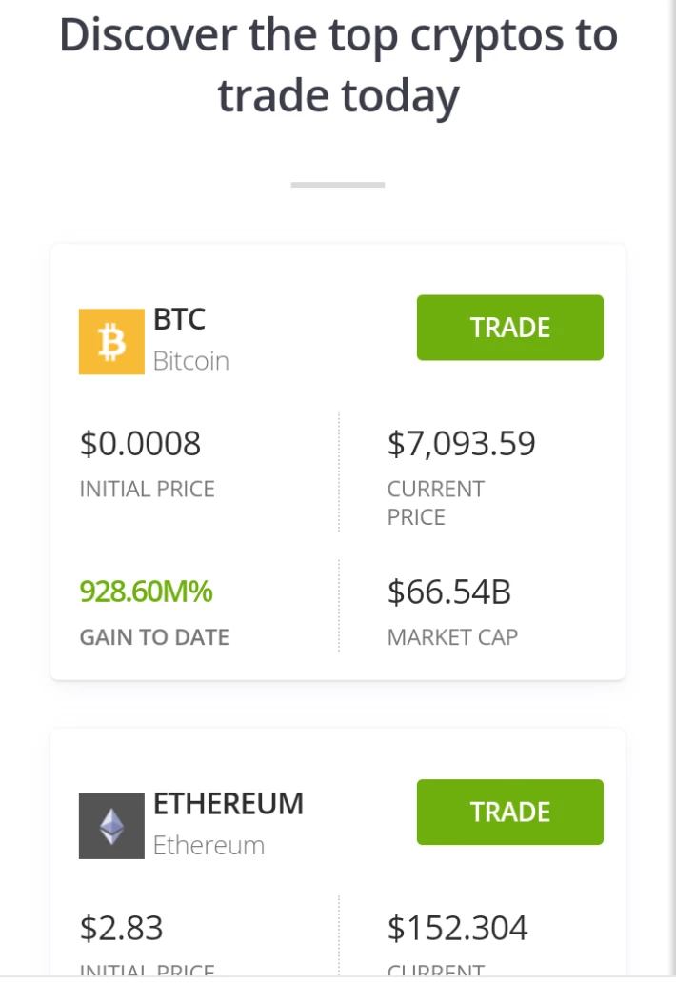Viewport: 676px width, 984px height.
Task: Click the orange Bitcoin logo icon
Action: 111,341
